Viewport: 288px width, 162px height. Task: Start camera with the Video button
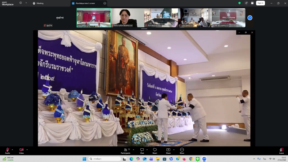tap(21, 150)
